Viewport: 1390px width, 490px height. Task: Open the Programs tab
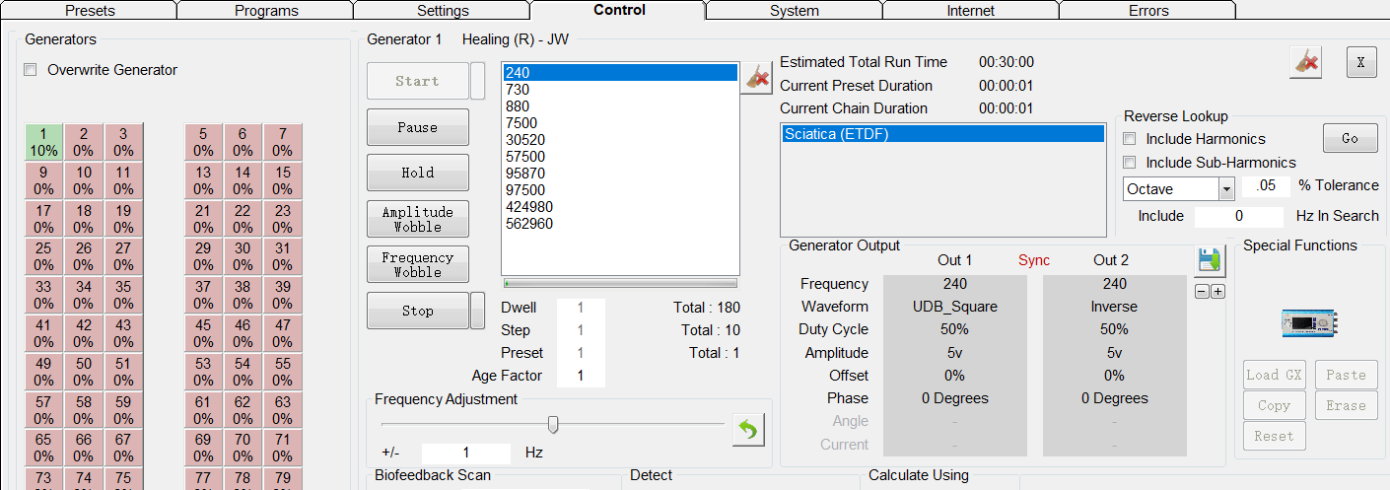point(266,11)
